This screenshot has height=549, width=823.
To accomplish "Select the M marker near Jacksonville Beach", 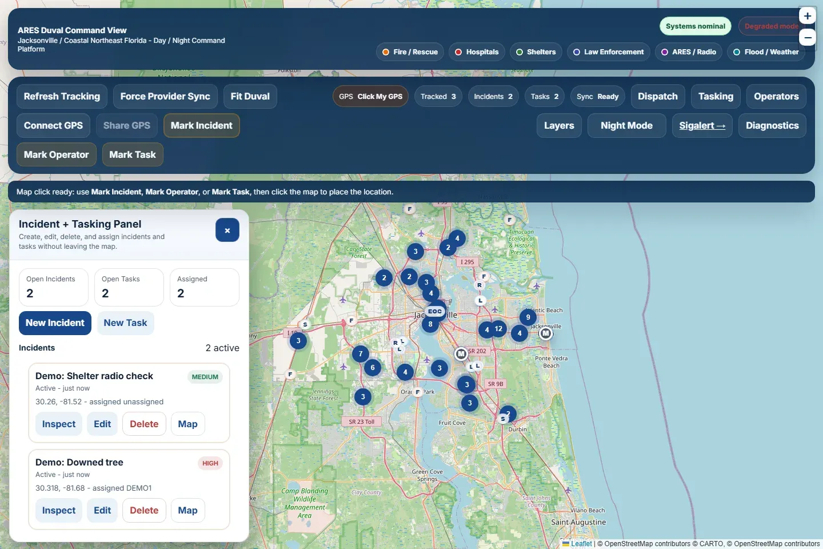I will pyautogui.click(x=546, y=333).
